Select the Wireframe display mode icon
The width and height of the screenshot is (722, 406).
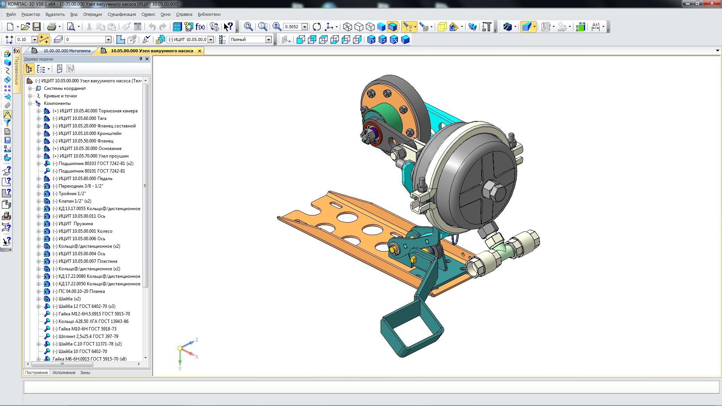tap(348, 27)
